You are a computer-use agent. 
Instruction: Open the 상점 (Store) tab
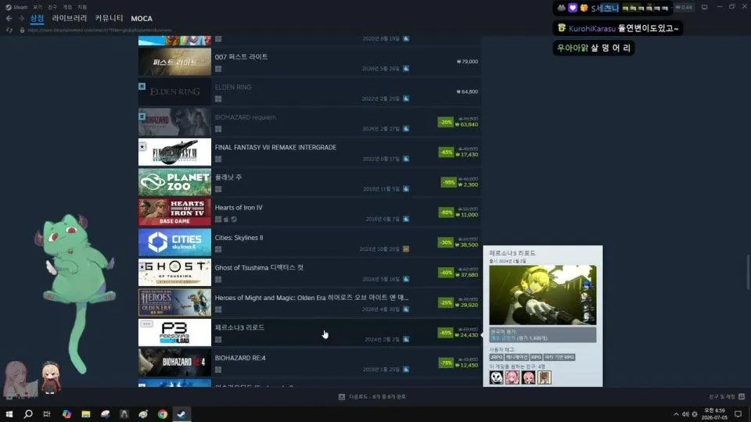click(37, 18)
